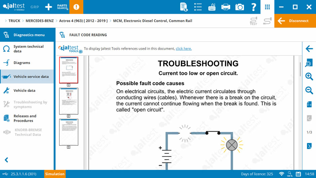This screenshot has width=316, height=178.
Task: Disconnect from the vehicle
Action: pyautogui.click(x=295, y=21)
